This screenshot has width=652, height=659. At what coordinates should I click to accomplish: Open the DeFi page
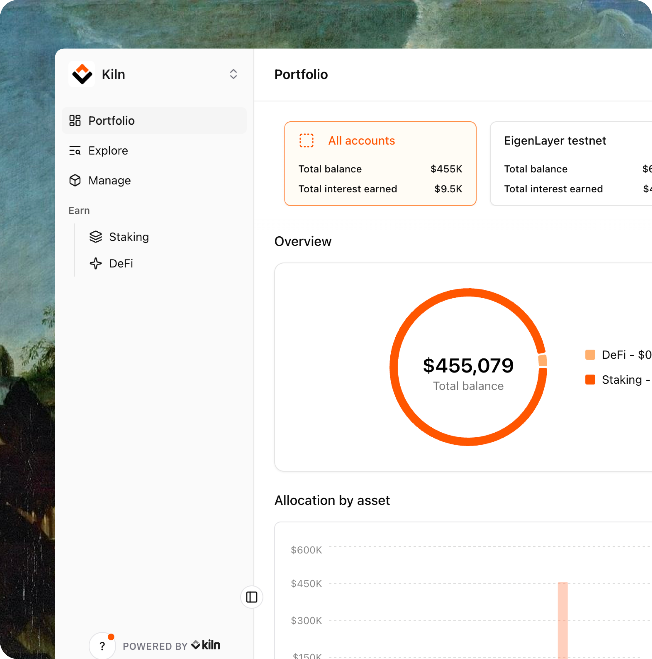121,263
